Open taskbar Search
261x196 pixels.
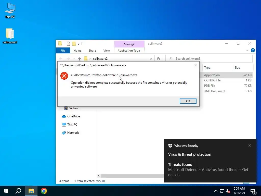[18, 191]
